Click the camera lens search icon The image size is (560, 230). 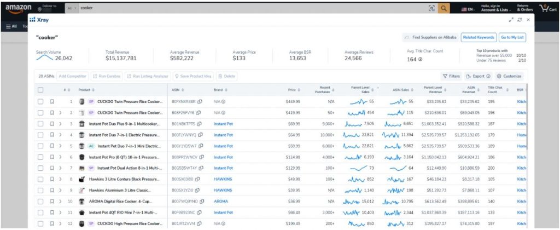click(432, 8)
